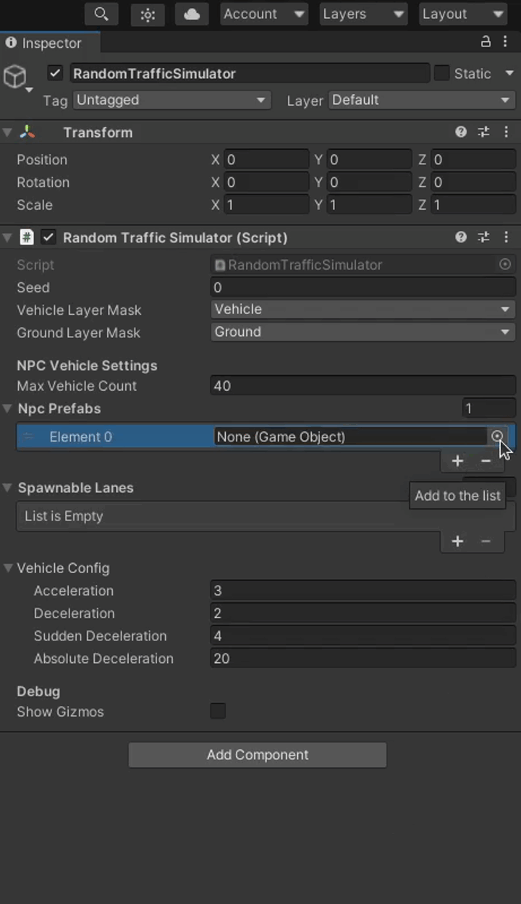
Task: Click Max Vehicle Count field
Action: [x=363, y=385]
